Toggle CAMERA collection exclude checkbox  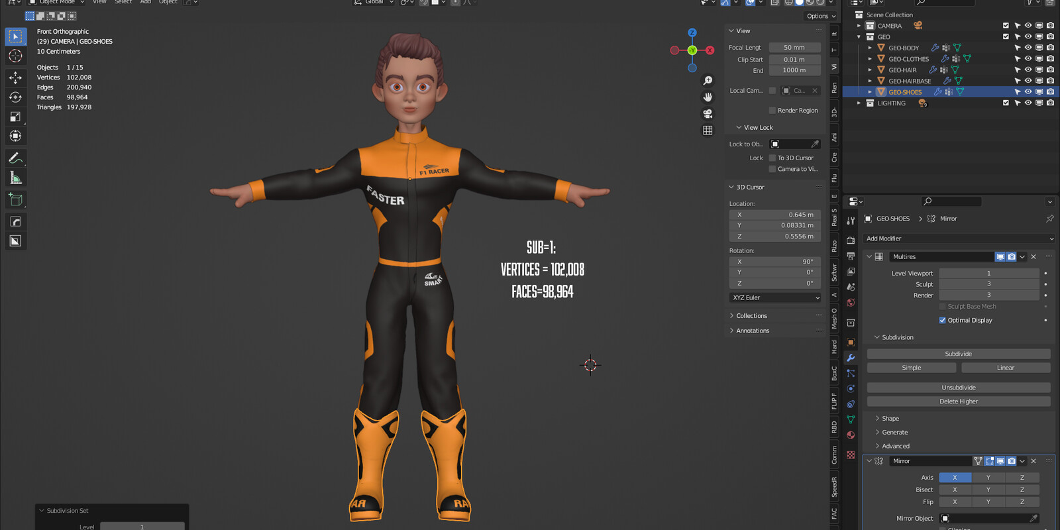(x=1006, y=26)
